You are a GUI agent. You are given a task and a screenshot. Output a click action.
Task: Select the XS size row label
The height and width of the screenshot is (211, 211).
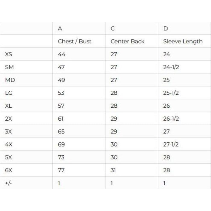tap(9, 55)
